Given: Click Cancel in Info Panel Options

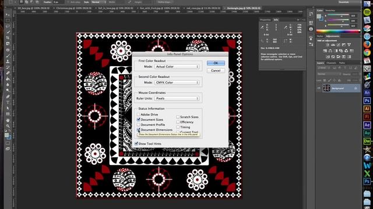Looking at the screenshot, I should point(216,71).
